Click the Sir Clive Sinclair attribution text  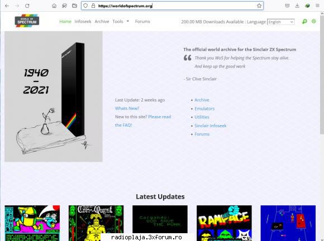(200, 79)
